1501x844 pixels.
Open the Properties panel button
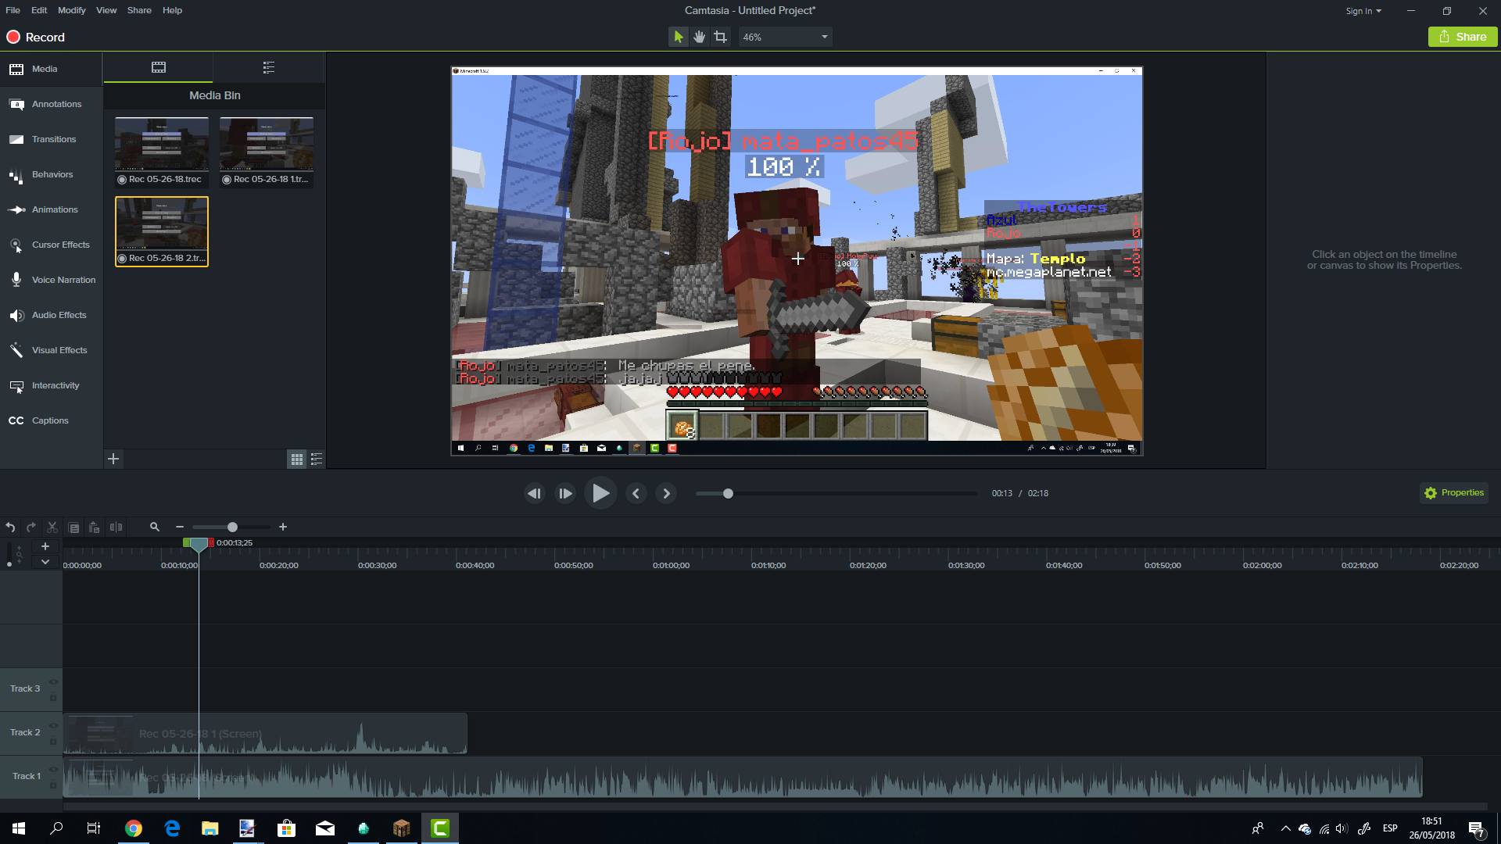pyautogui.click(x=1454, y=493)
